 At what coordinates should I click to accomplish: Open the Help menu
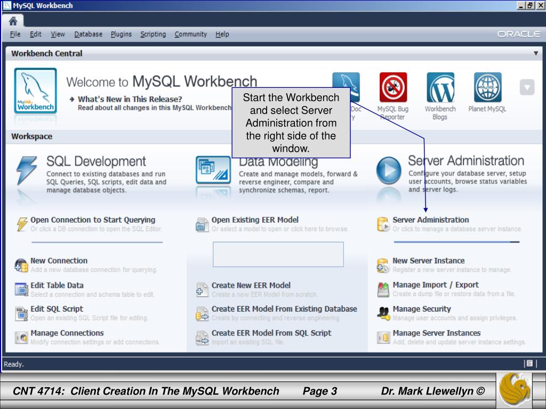pyautogui.click(x=222, y=34)
